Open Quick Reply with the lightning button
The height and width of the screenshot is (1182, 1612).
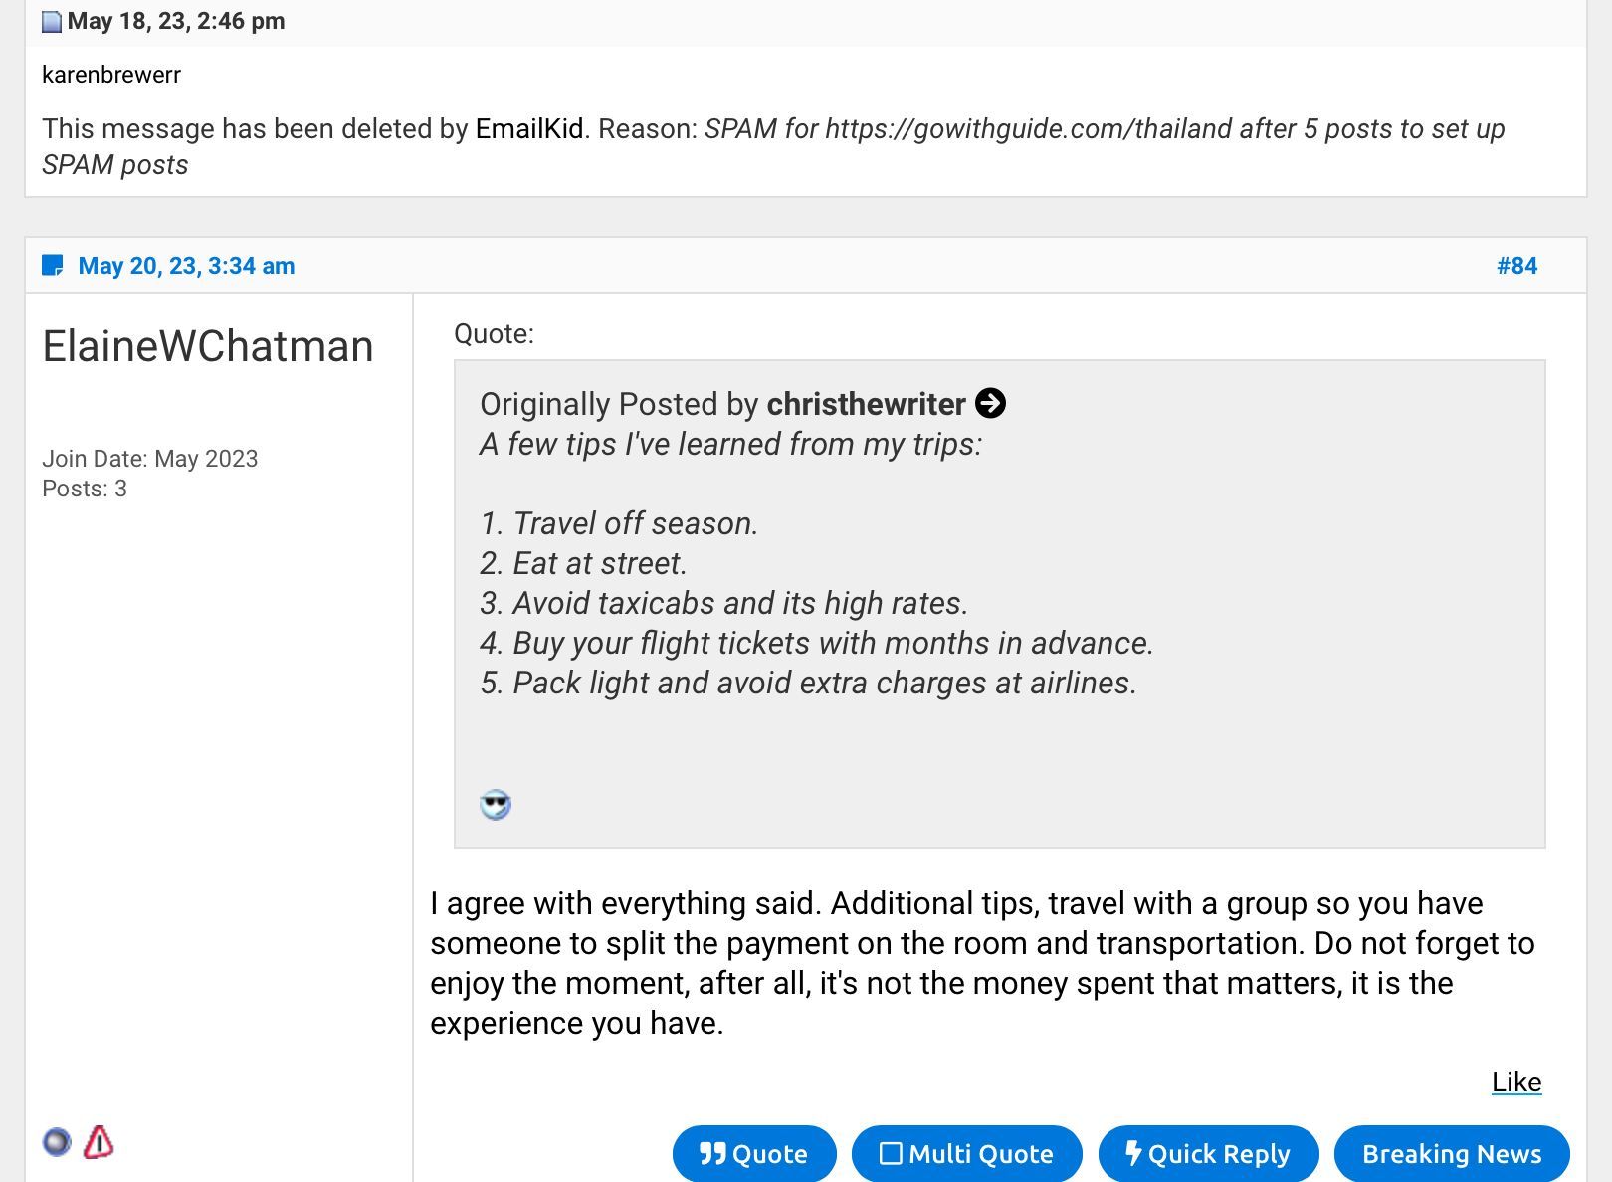pos(1208,1154)
